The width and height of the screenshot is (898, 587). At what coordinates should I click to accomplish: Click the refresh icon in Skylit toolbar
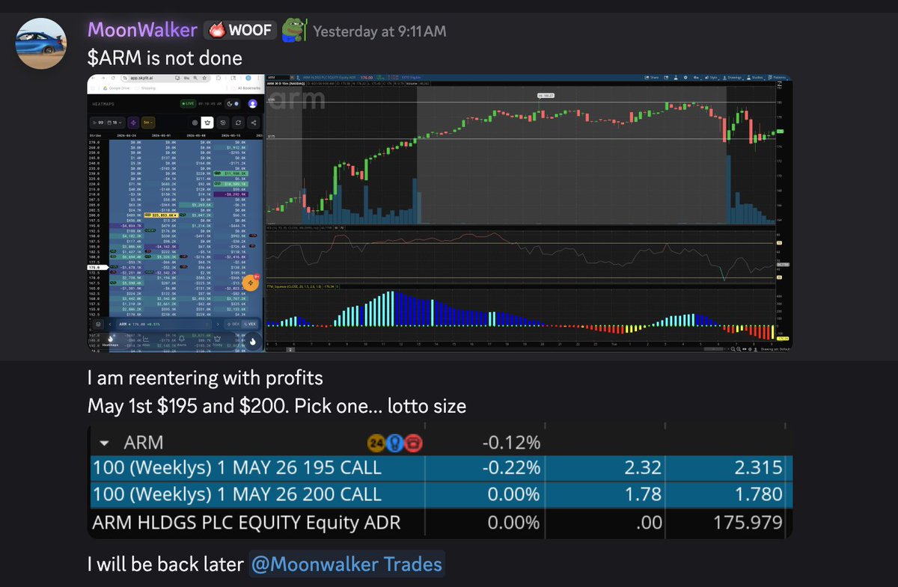coord(238,123)
